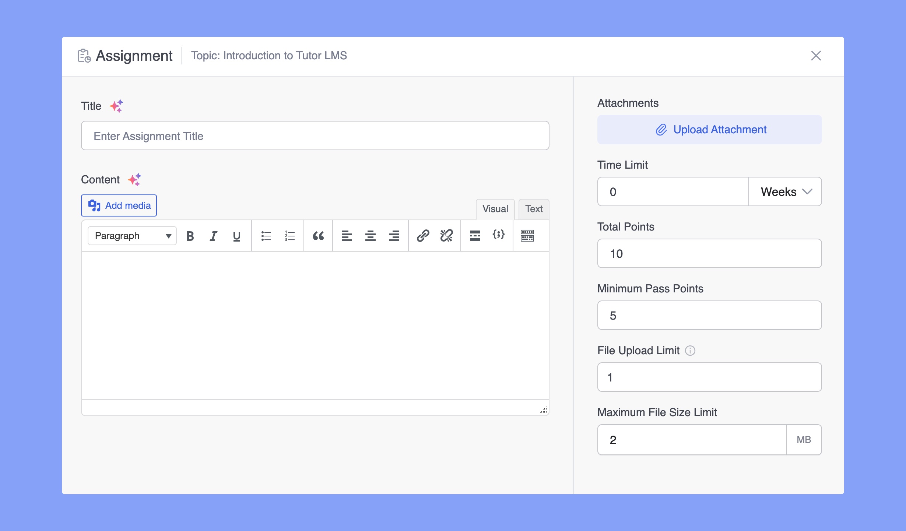Click the Unlink icon
This screenshot has height=531, width=906.
click(447, 235)
